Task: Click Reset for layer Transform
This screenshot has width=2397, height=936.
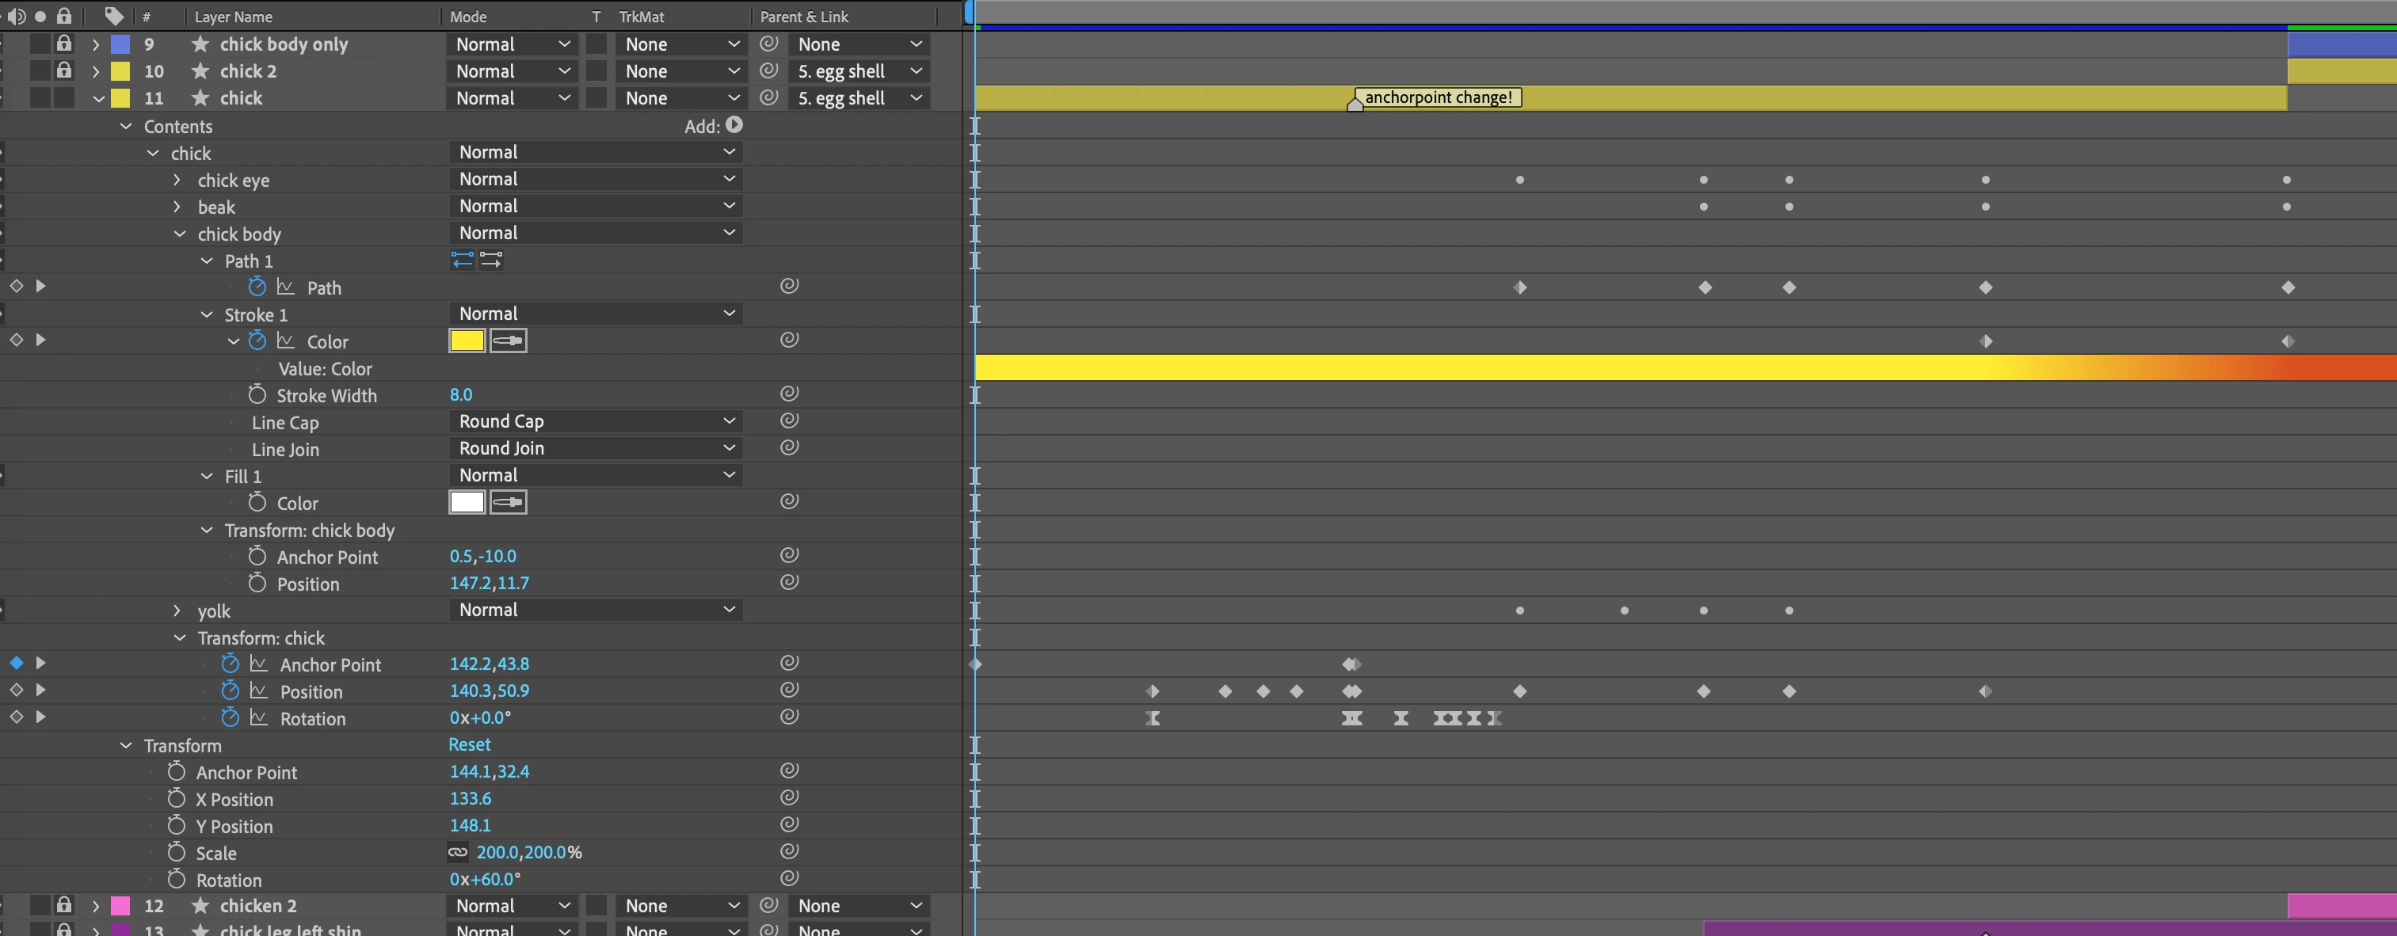Action: (x=469, y=744)
